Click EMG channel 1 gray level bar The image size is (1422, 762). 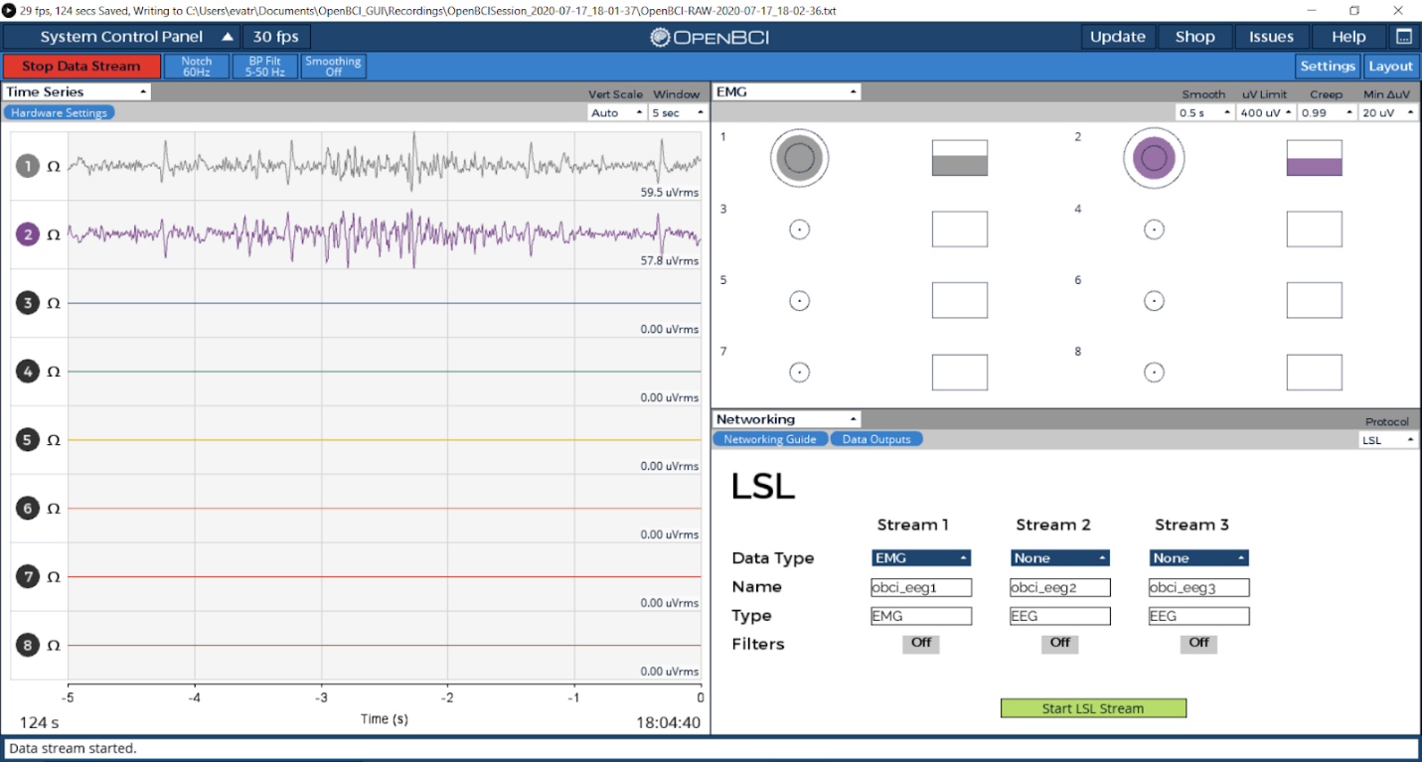click(x=960, y=158)
